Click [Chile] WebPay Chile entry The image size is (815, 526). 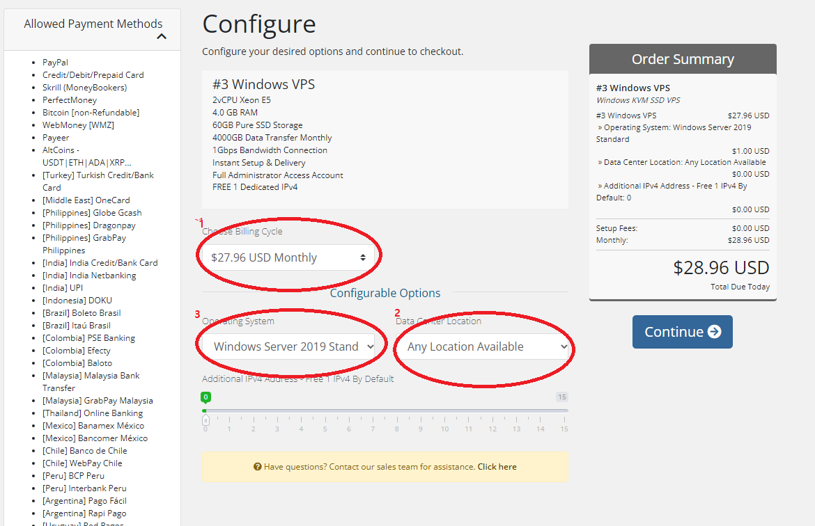pyautogui.click(x=83, y=463)
